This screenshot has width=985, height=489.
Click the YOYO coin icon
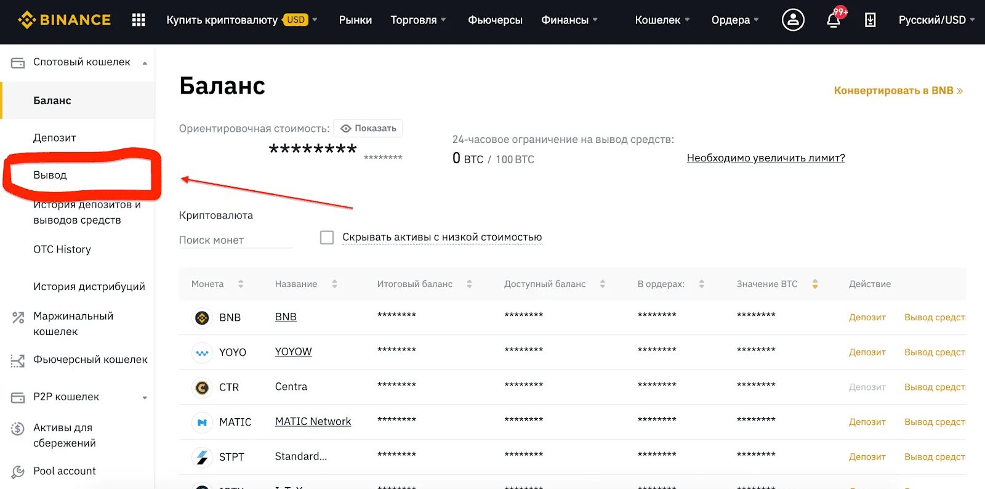[x=202, y=353]
